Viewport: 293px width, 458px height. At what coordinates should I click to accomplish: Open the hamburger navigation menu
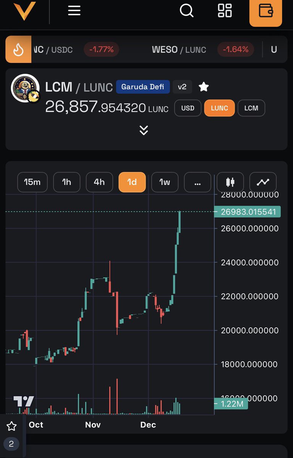(x=74, y=10)
